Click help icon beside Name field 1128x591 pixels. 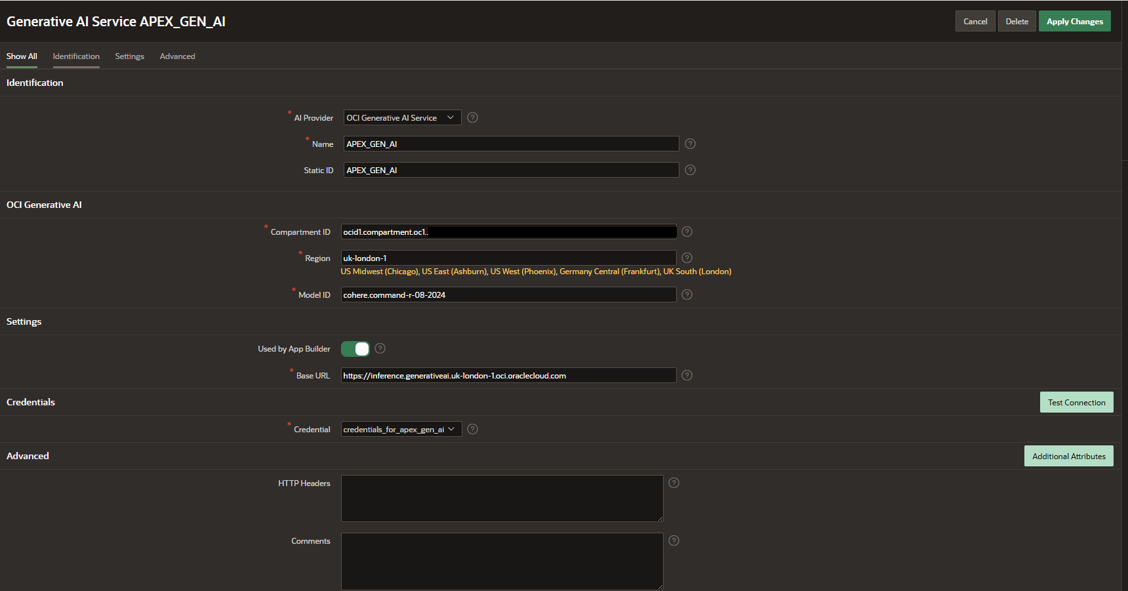click(x=690, y=144)
